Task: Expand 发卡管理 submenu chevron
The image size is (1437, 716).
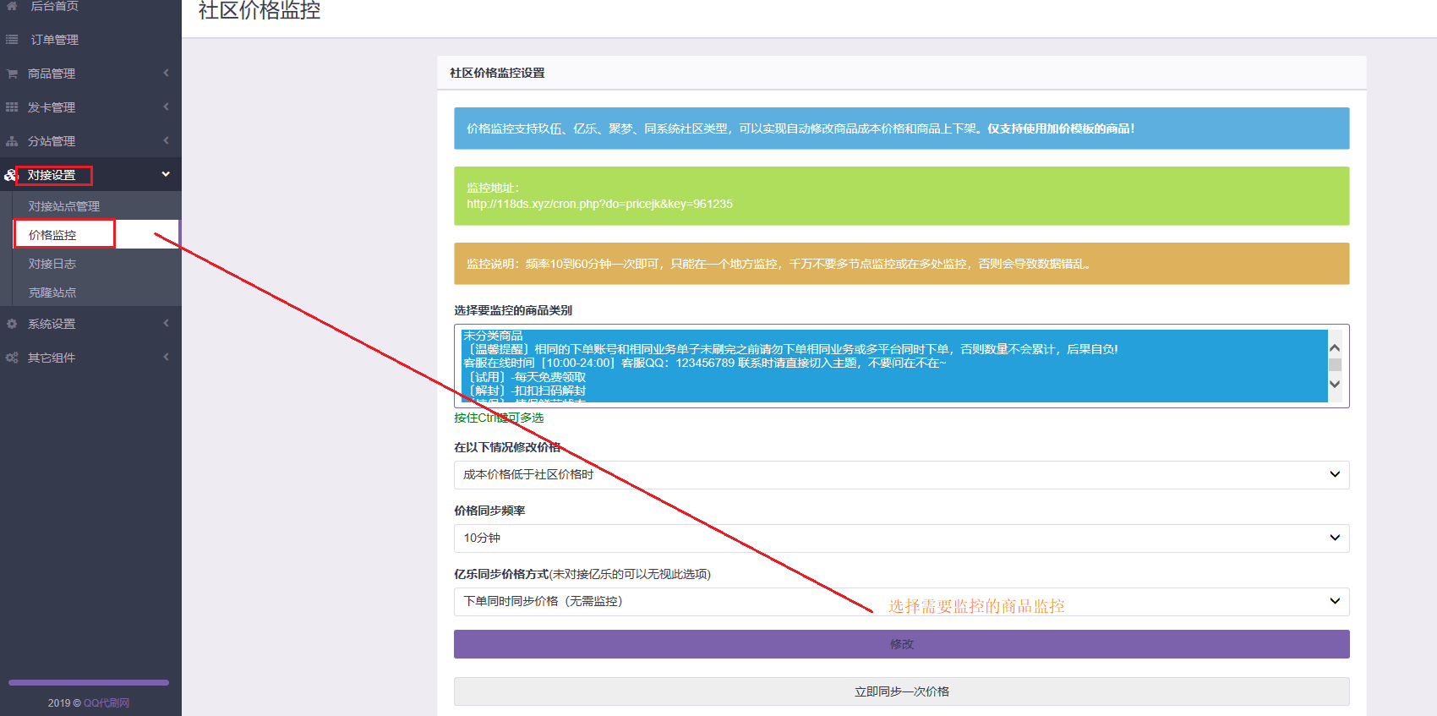Action: [x=166, y=107]
